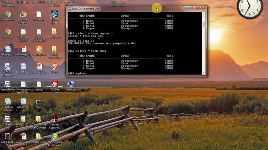Click the SQL Command Line title bar icon
Image resolution: width=268 pixels, height=150 pixels.
70,8
